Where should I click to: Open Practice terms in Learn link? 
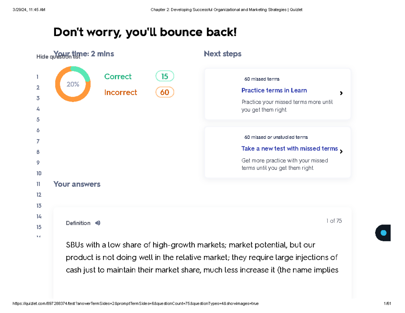(274, 90)
